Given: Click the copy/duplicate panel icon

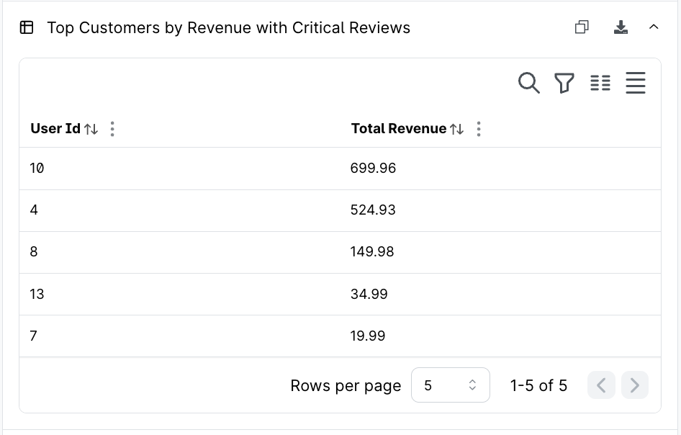Looking at the screenshot, I should tap(582, 27).
